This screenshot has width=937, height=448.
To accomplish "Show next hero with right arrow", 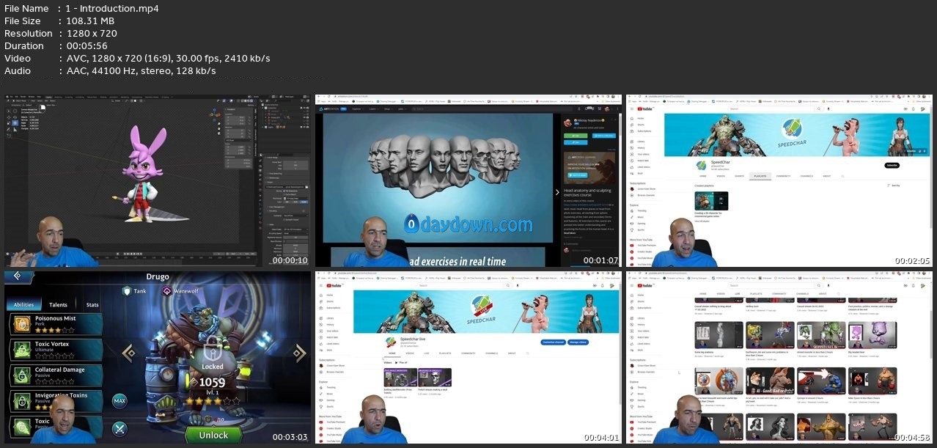I will coord(298,353).
